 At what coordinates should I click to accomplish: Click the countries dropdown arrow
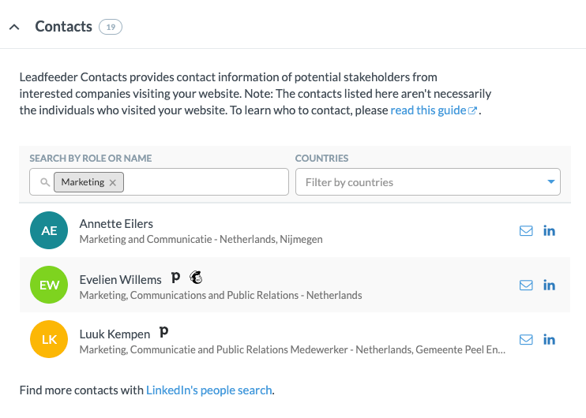tap(550, 182)
